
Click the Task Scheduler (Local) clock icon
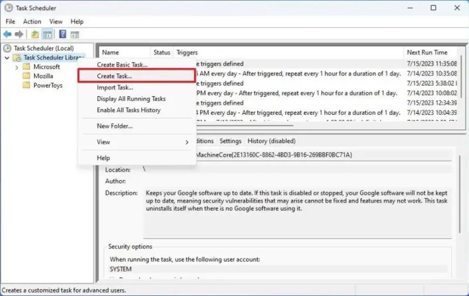(x=7, y=48)
